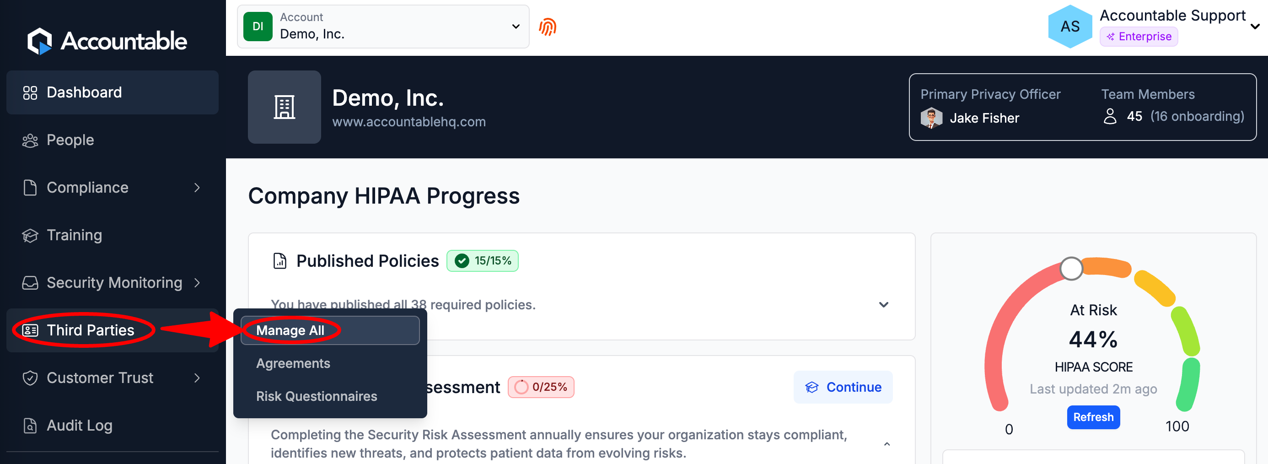Expand the Published Policies details chevron
The height and width of the screenshot is (464, 1268).
pos(884,305)
